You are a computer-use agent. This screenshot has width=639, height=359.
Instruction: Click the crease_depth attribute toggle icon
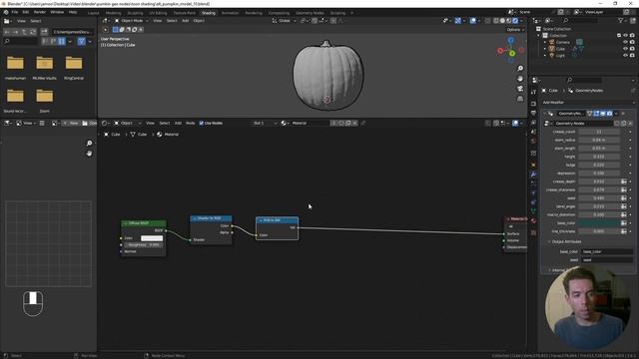pos(623,181)
